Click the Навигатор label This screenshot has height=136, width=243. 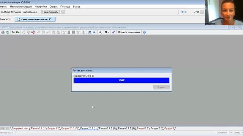(x=5, y=19)
